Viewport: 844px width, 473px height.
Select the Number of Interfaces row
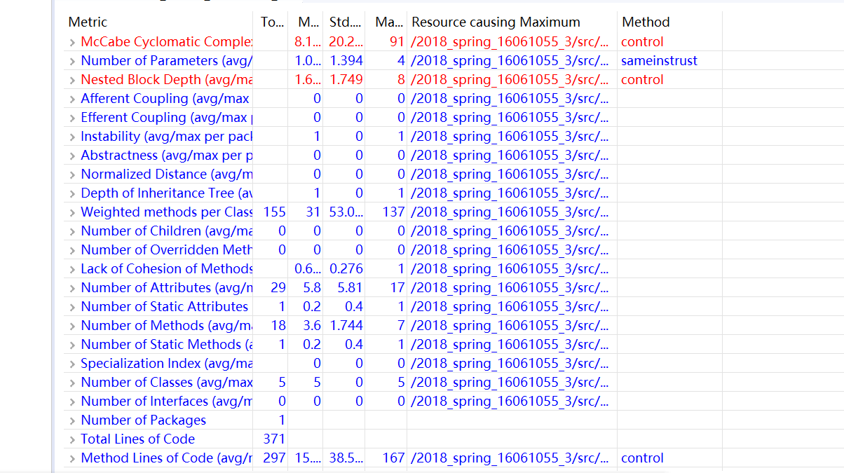(x=394, y=402)
